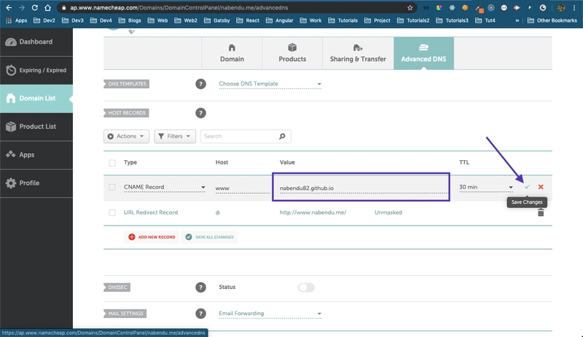Image resolution: width=583 pixels, height=337 pixels.
Task: Open Apps section in sidebar
Action: [x=36, y=155]
